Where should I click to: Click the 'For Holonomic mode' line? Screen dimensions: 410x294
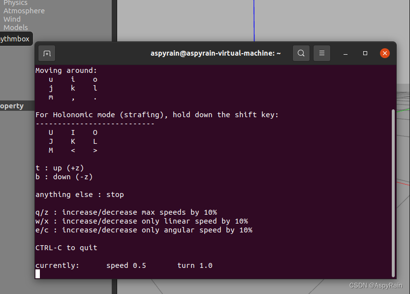(x=157, y=115)
